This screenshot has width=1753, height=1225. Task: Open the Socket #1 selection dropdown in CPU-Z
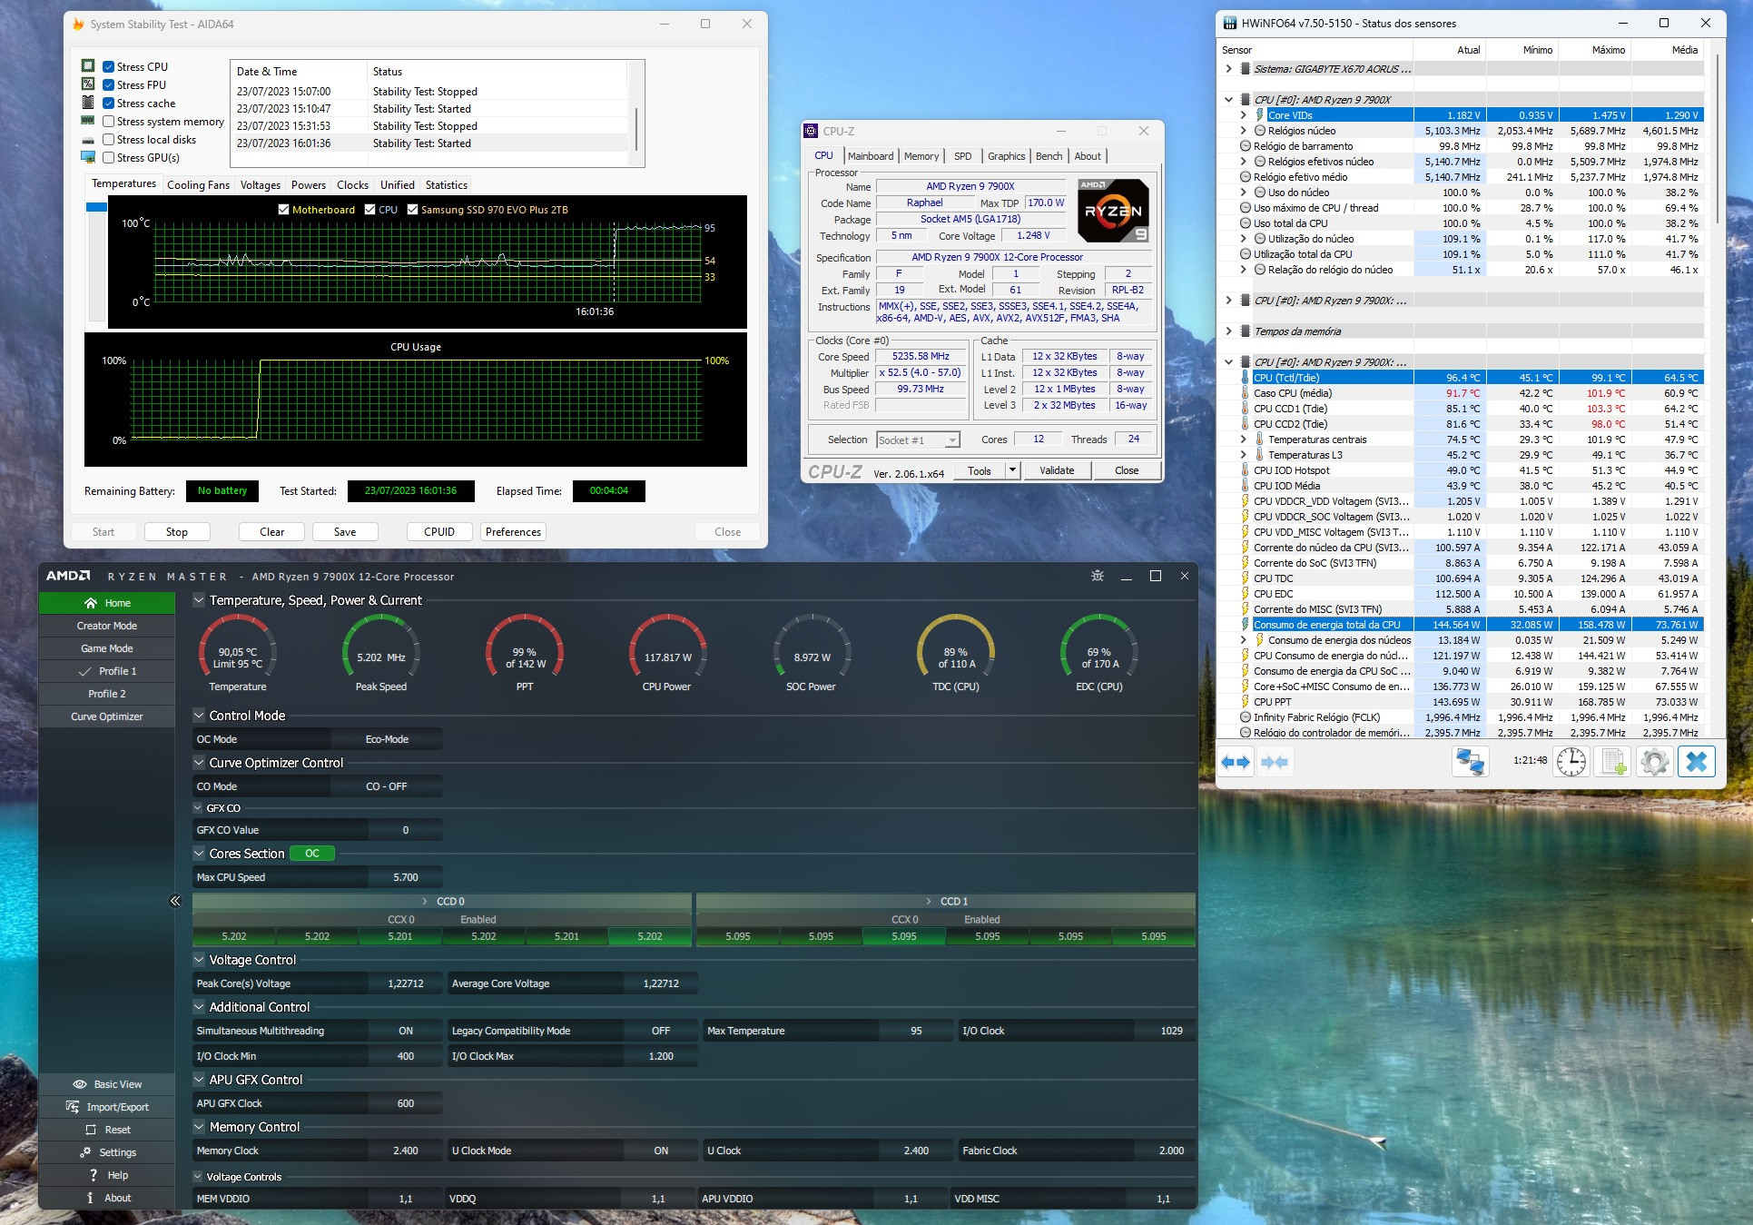click(951, 440)
